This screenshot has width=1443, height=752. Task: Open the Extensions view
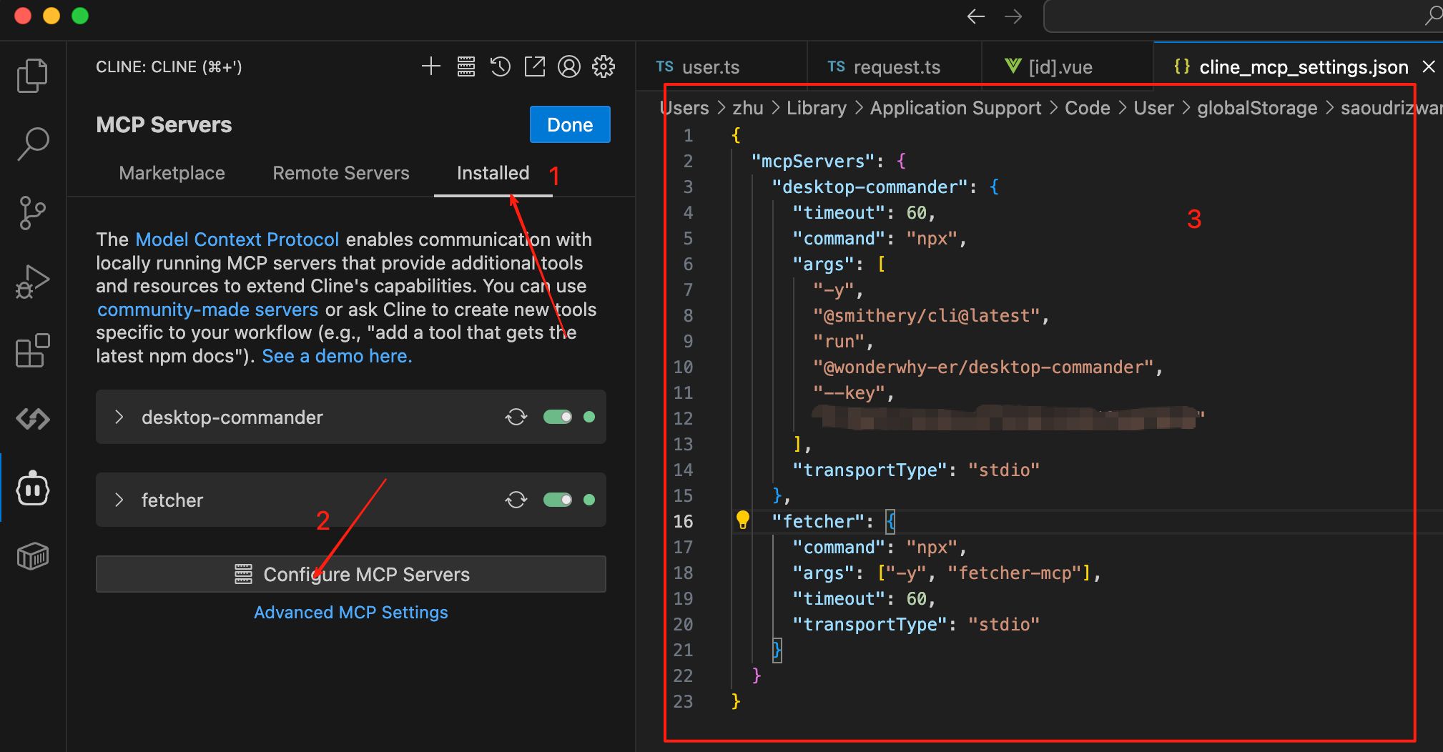click(32, 350)
